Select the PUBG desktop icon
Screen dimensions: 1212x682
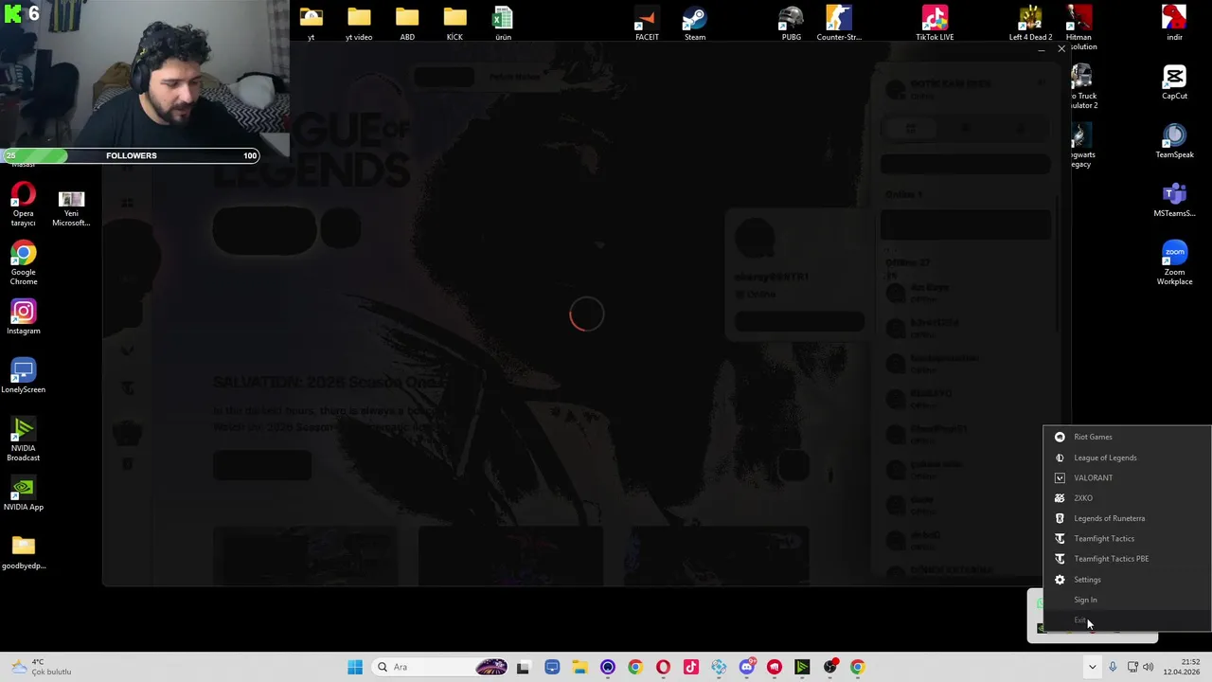tap(791, 24)
